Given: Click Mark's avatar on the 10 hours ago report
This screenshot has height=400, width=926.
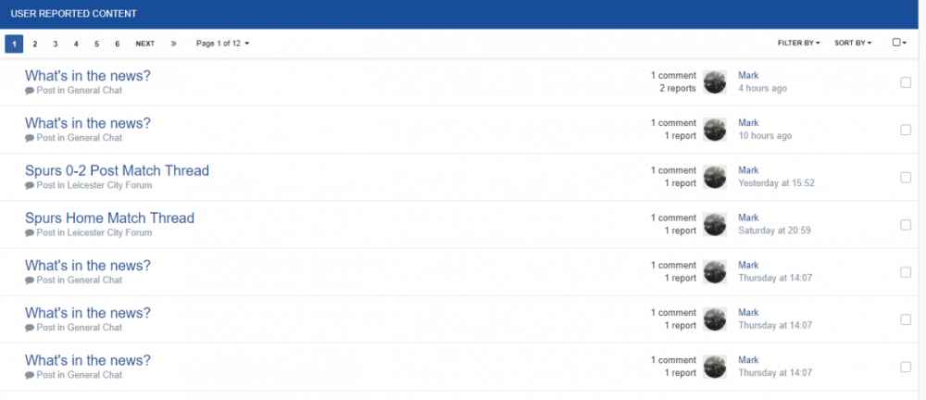Looking at the screenshot, I should (x=715, y=130).
